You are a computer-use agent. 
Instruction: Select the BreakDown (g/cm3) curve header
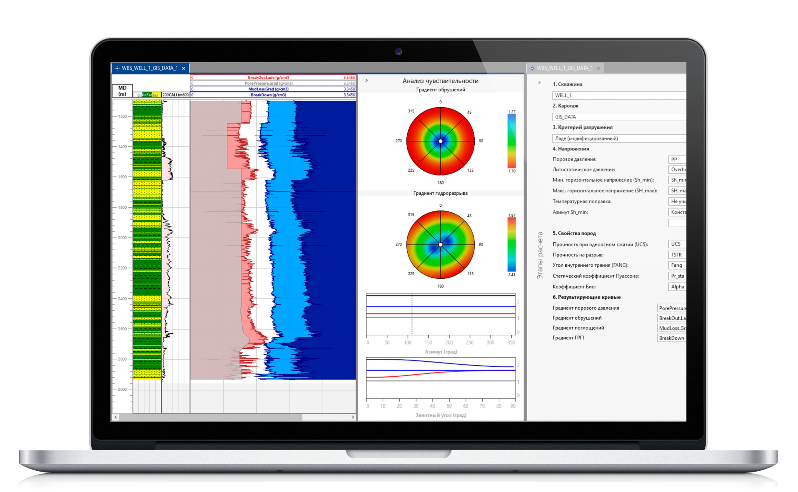tap(273, 95)
